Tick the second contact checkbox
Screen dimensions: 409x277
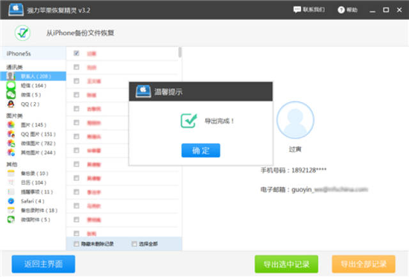tap(77, 67)
